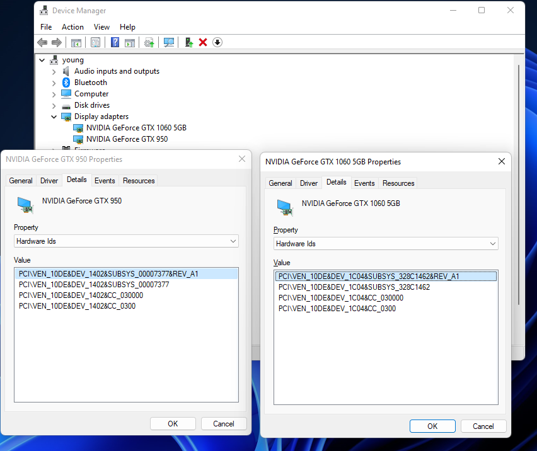Select Details tab in GTX 950 Properties
Screen dimensions: 537x451
(77, 180)
